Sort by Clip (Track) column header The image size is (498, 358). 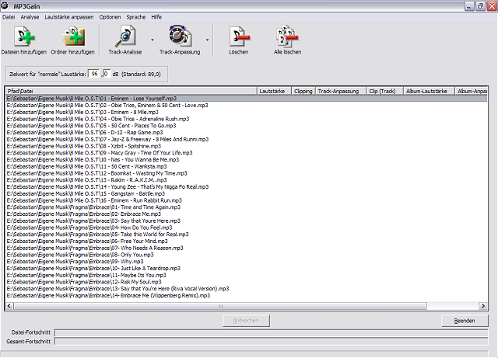(384, 92)
